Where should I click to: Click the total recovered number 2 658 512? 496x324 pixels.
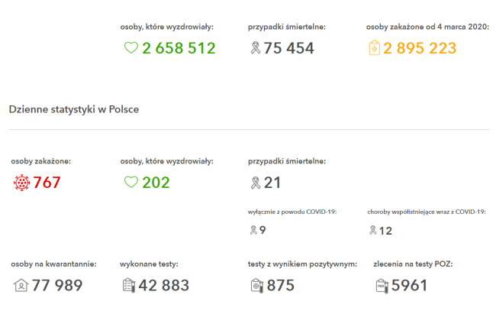click(x=179, y=48)
